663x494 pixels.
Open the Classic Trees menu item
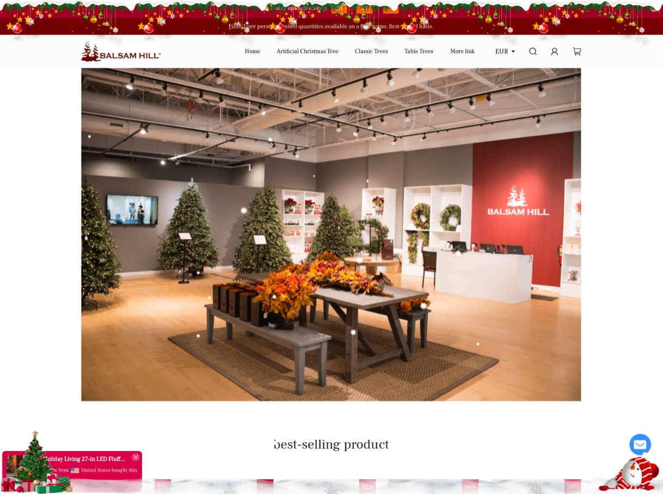[x=371, y=51]
